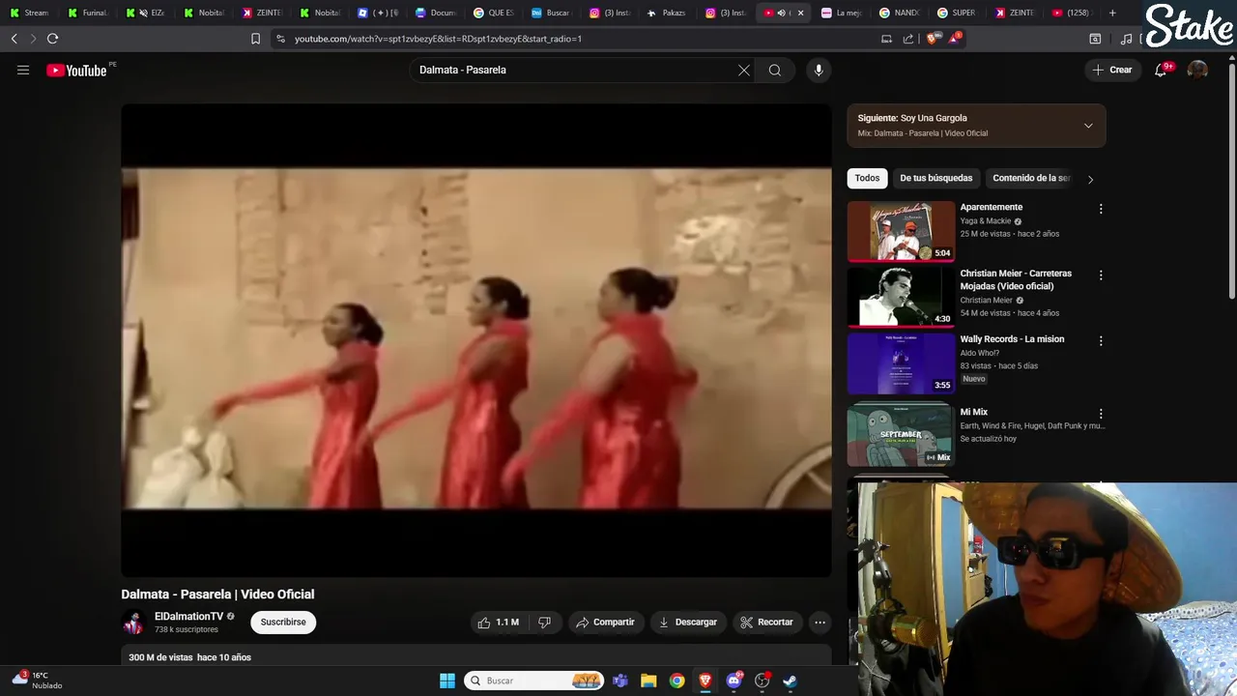Go to the YouTube home logo
This screenshot has height=696, width=1237.
click(76, 70)
